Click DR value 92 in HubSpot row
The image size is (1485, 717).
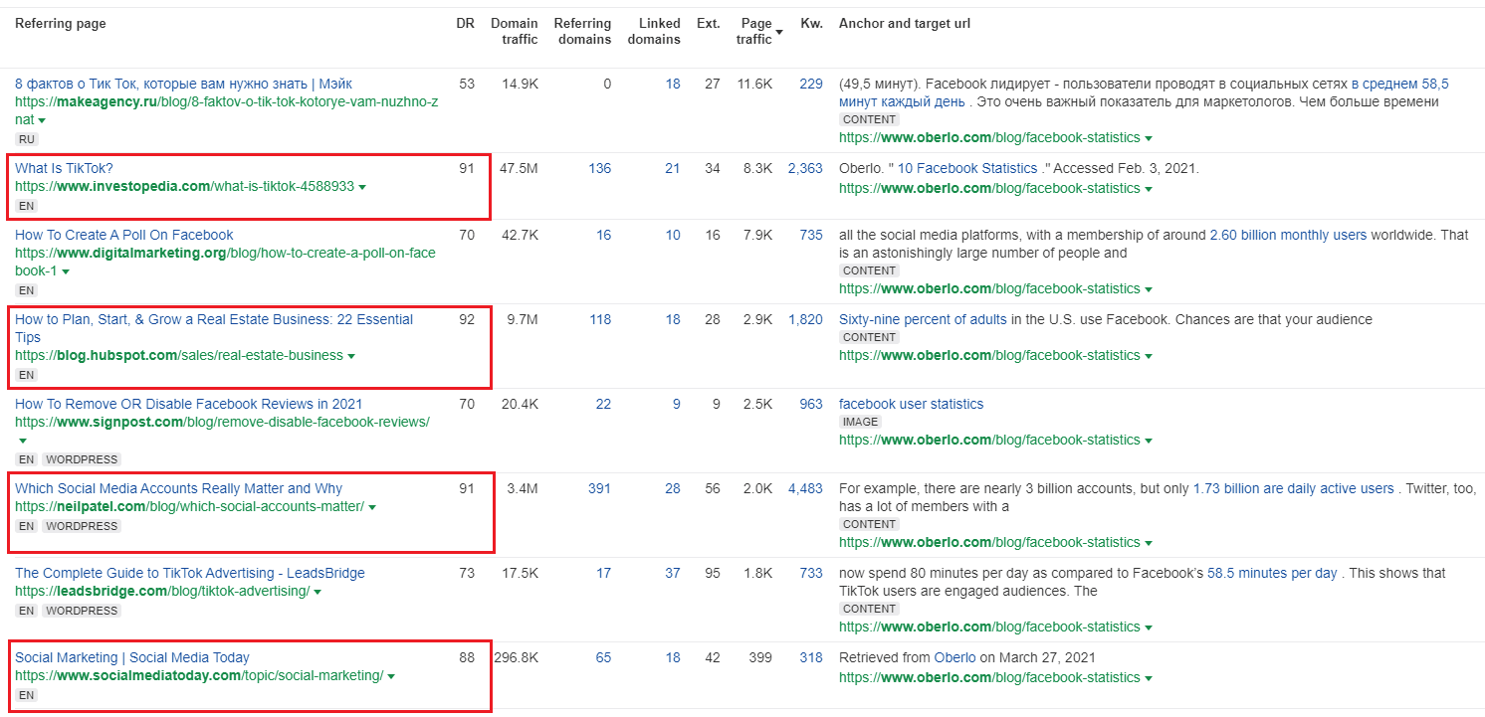[467, 319]
